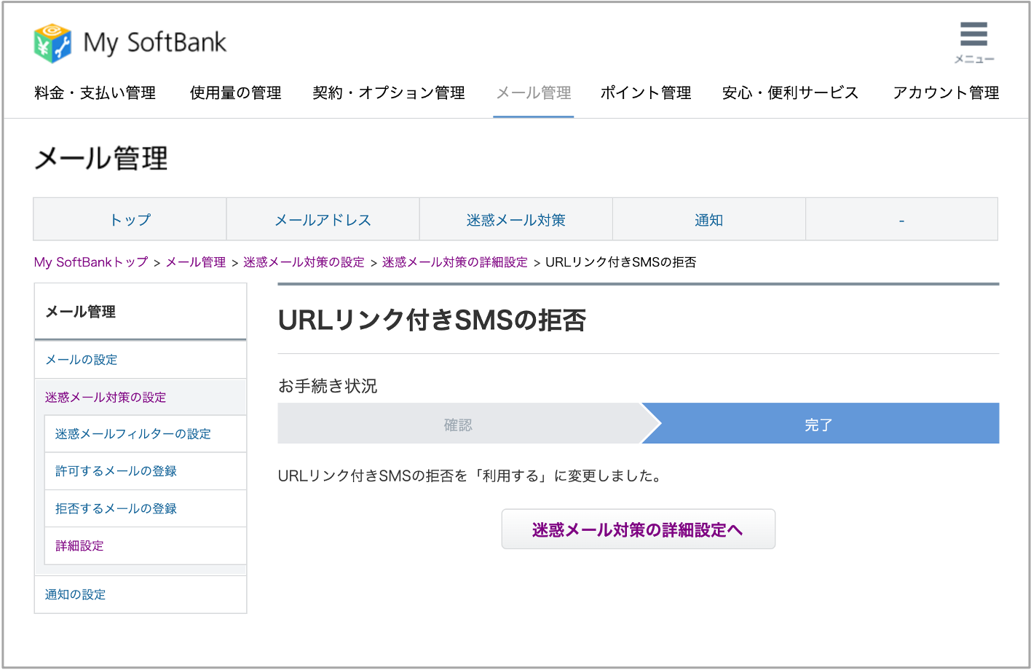Open the 迷惑メール対策 tab
This screenshot has height=670, width=1031.
click(x=515, y=219)
